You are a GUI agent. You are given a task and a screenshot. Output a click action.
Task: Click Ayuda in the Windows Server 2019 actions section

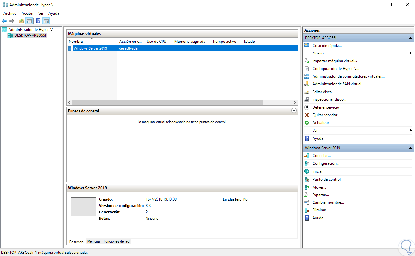318,218
